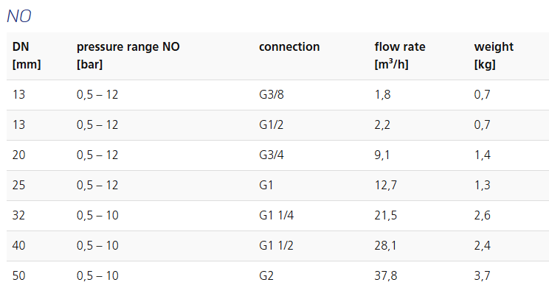Viewport: 549px width, 285px height.
Task: Select the flow rate value 9,1
Action: [x=382, y=155]
